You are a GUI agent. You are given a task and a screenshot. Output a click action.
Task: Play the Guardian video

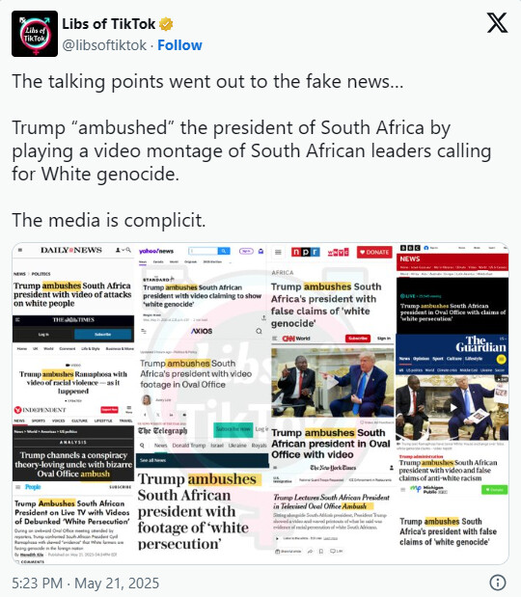453,407
